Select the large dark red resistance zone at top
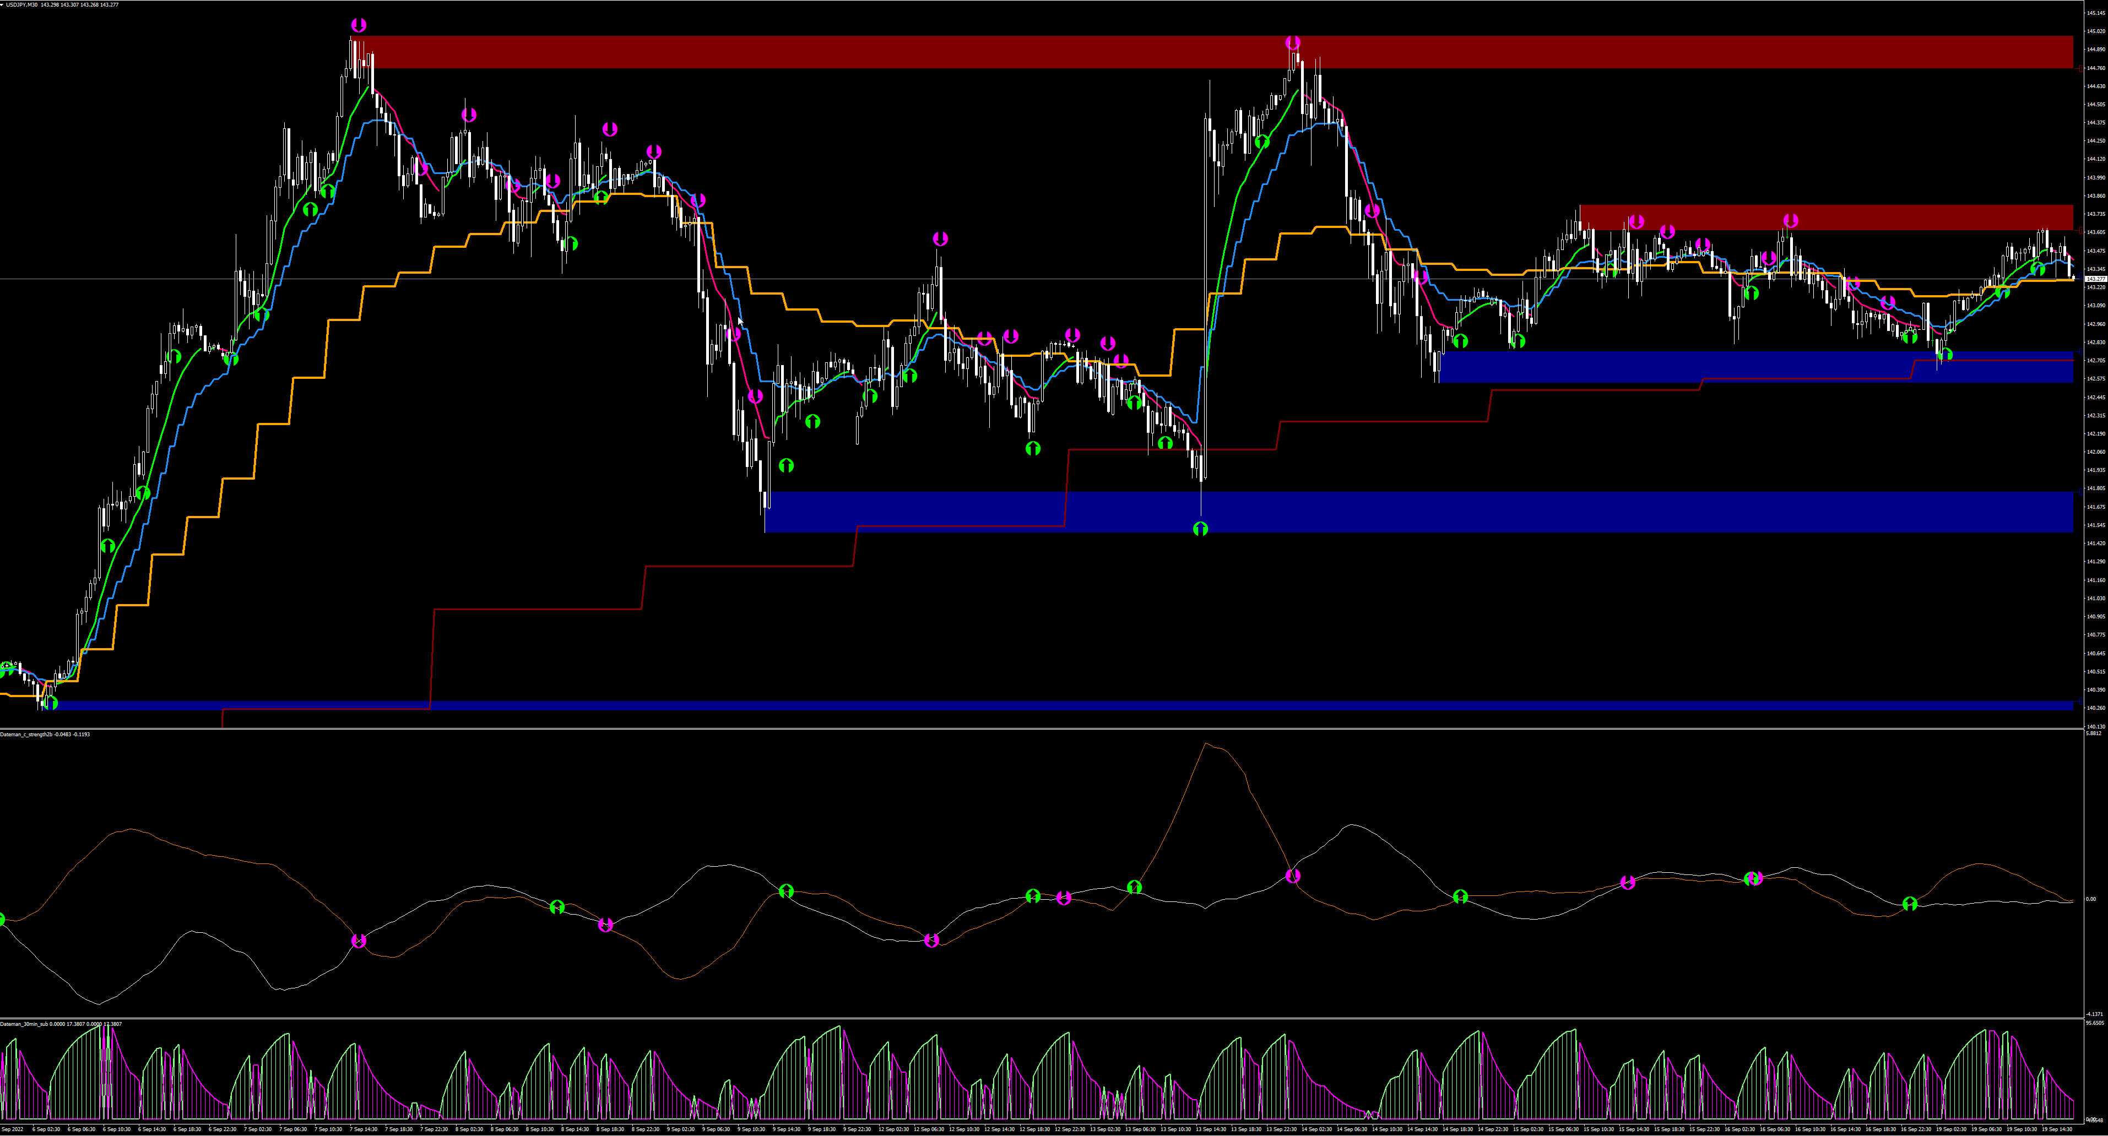Viewport: 2108px width, 1136px height. tap(819, 52)
